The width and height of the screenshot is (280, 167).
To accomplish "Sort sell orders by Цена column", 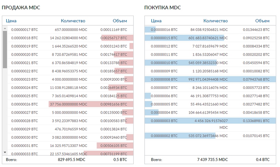I will [x=11, y=21].
